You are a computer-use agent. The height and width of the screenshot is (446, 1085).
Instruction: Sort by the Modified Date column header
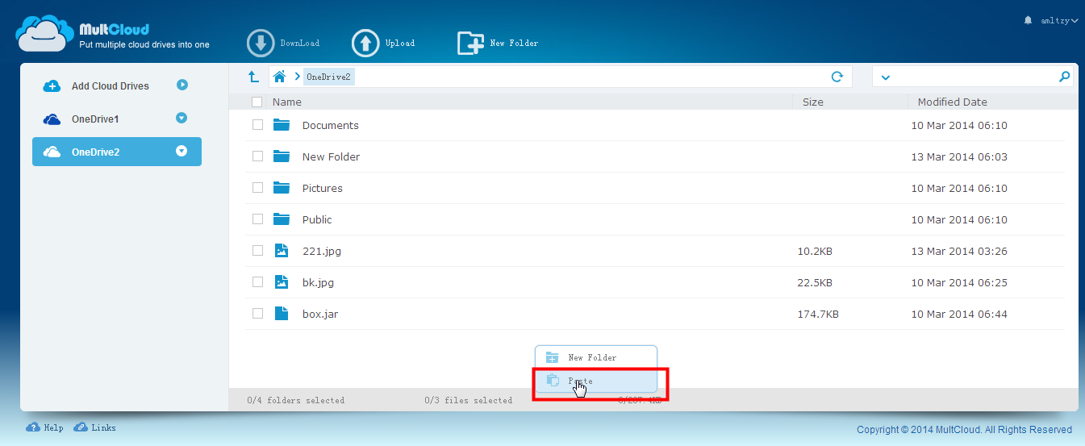(953, 102)
